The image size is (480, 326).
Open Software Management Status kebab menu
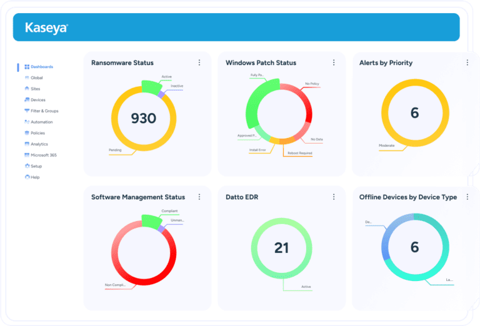[x=199, y=197]
